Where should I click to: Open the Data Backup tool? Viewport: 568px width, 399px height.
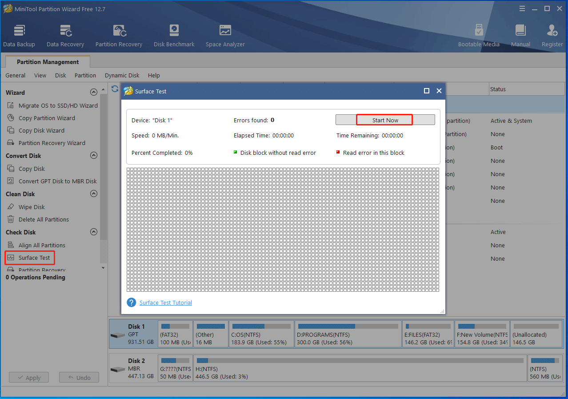(x=19, y=36)
